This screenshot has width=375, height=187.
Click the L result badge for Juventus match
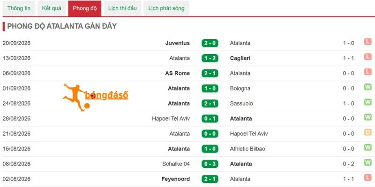(x=367, y=42)
